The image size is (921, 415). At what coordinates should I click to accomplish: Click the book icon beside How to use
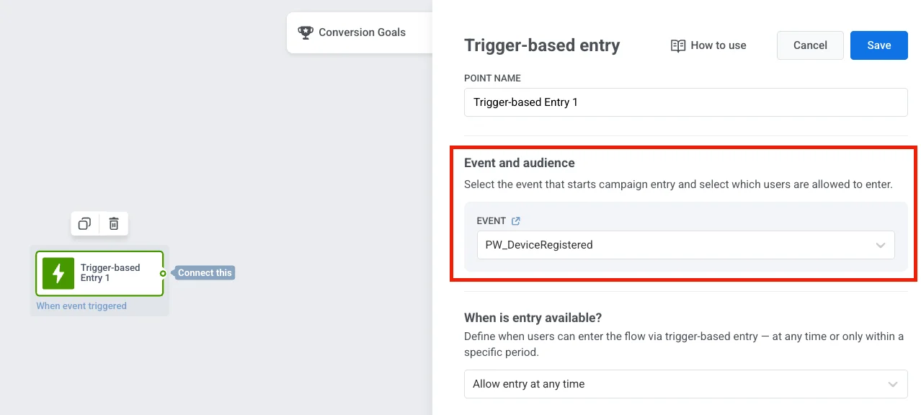point(677,45)
